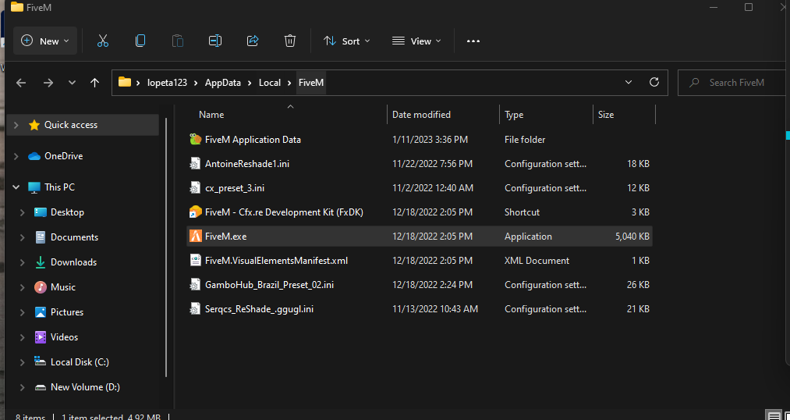Select the FiveM Application Data folder name

253,139
